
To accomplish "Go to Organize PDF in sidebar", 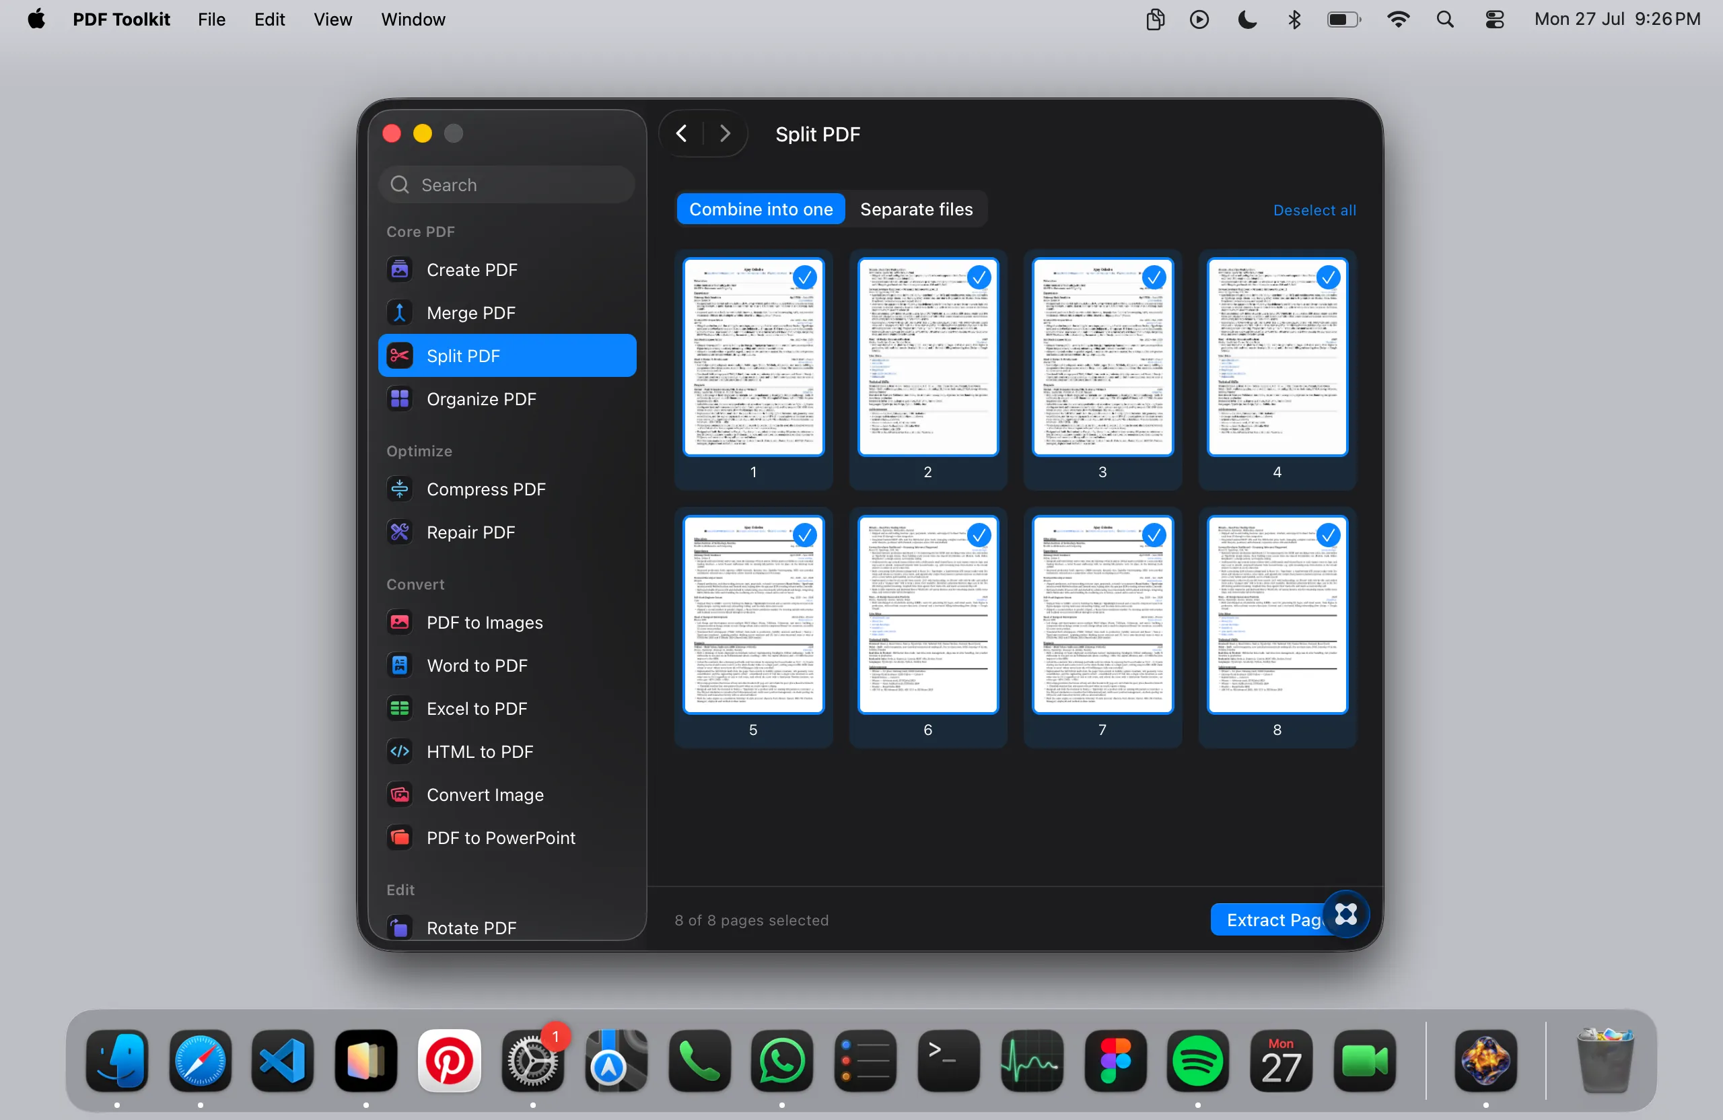I will coord(507,399).
